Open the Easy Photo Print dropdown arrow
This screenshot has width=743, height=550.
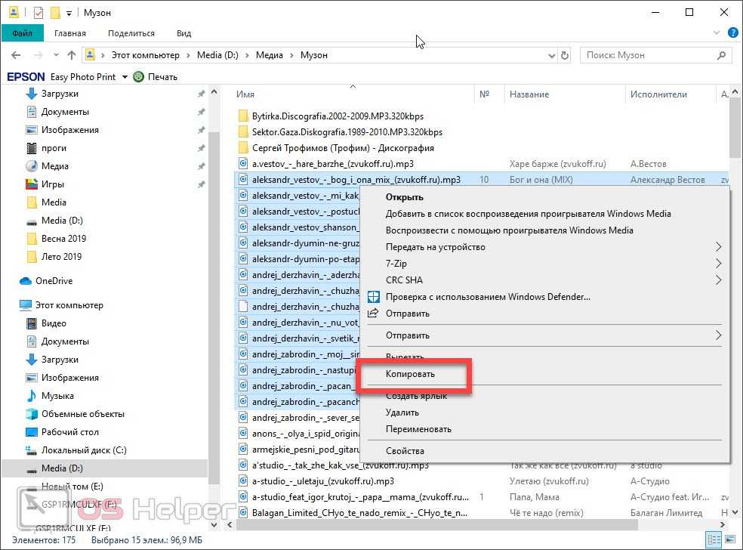(x=125, y=76)
